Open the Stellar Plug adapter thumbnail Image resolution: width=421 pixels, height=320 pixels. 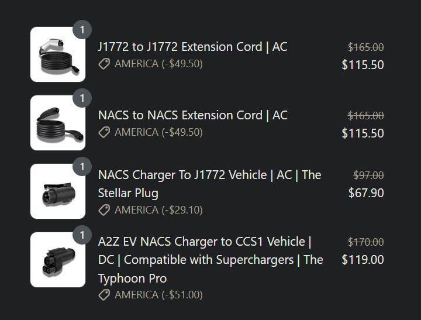(x=57, y=191)
